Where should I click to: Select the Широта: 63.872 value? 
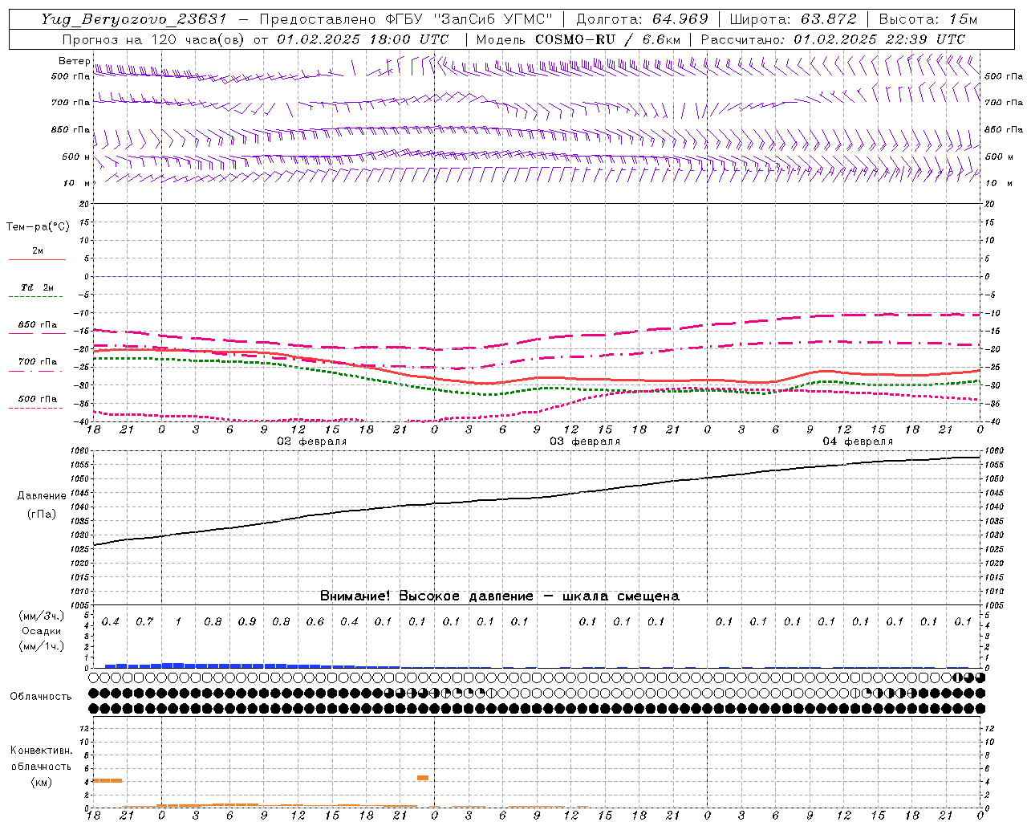coord(793,19)
